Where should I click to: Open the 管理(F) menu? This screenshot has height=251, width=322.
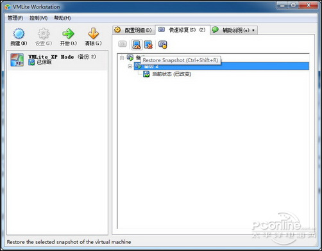pos(15,18)
